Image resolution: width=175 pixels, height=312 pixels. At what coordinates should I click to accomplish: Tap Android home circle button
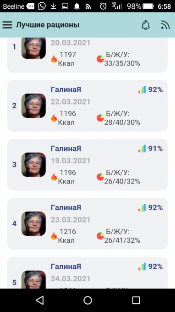(x=87, y=300)
